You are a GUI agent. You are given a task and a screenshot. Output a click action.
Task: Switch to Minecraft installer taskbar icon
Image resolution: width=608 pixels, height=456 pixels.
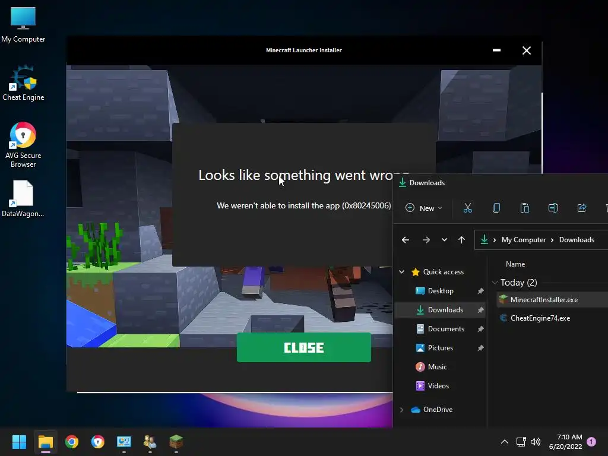point(176,442)
